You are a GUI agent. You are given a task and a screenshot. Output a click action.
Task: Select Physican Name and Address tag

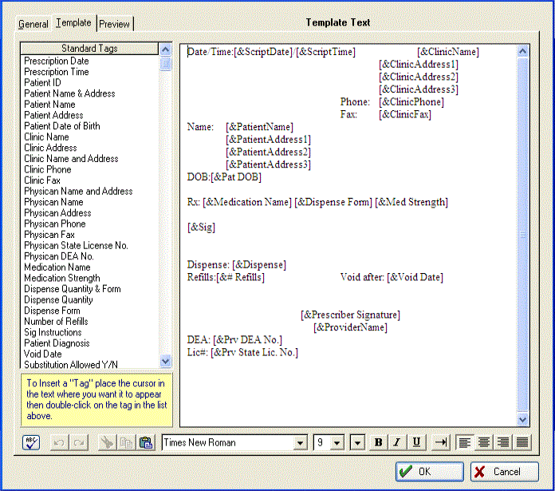click(78, 192)
